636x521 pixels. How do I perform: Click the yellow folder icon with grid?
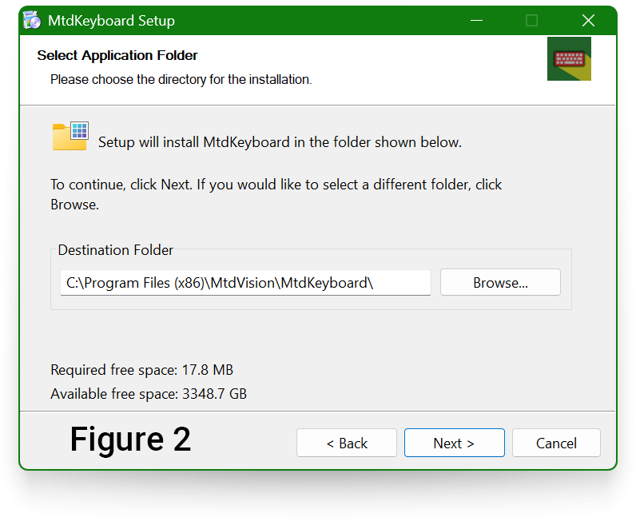tap(70, 136)
